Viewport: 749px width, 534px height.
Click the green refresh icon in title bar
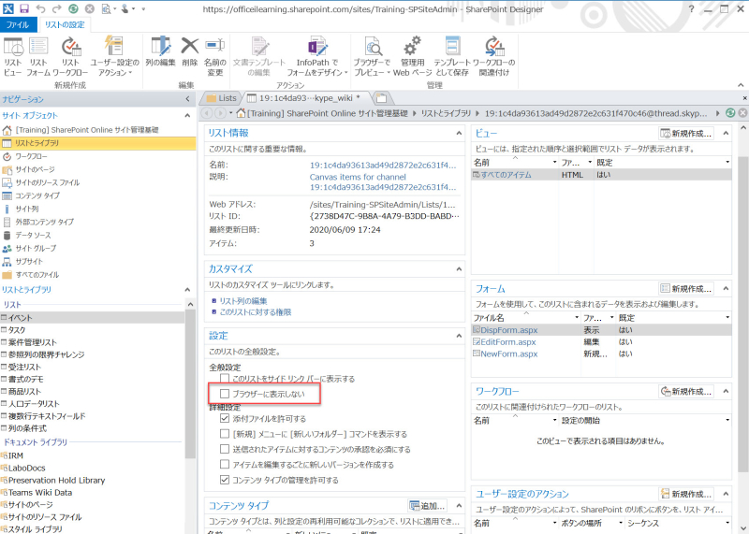(73, 8)
